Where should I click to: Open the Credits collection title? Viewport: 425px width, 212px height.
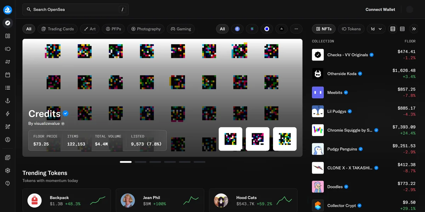click(x=45, y=114)
